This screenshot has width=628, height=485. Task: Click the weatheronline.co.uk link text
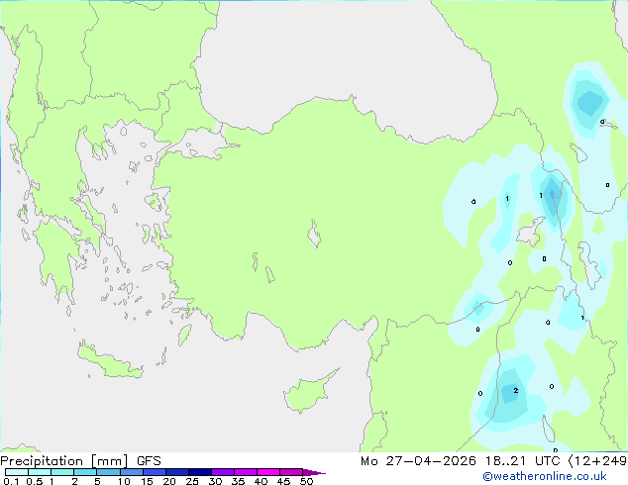tap(545, 476)
